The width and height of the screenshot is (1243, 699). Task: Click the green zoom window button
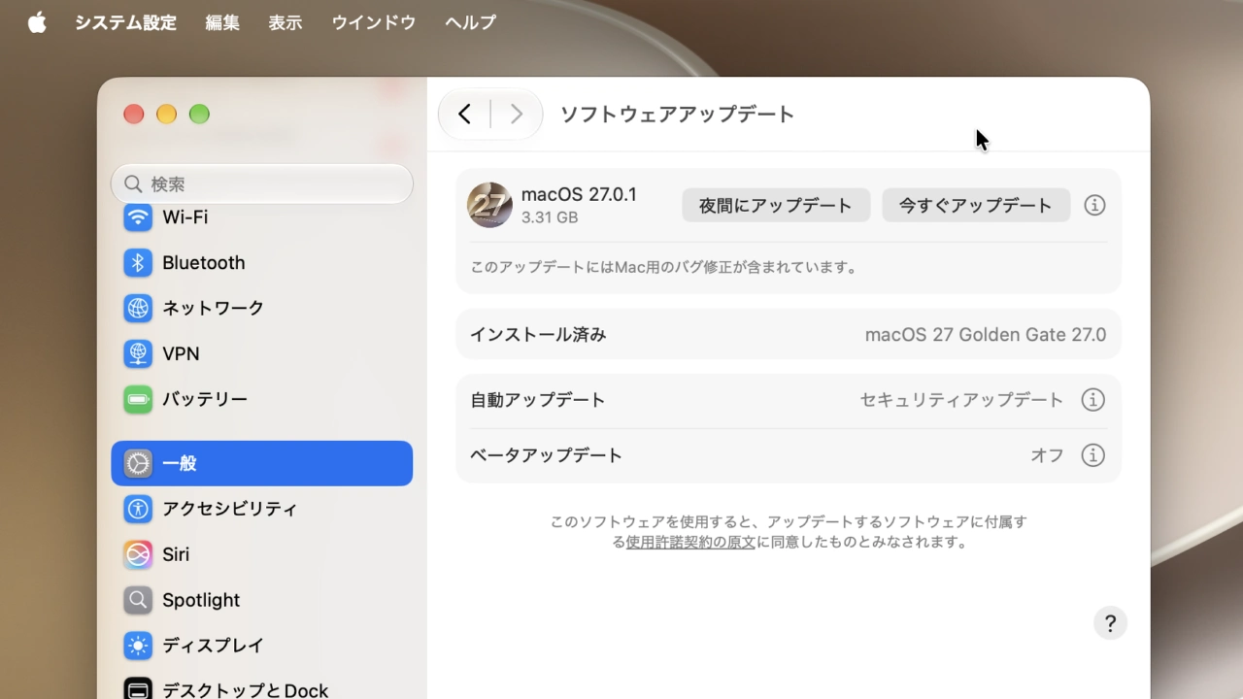199,115
